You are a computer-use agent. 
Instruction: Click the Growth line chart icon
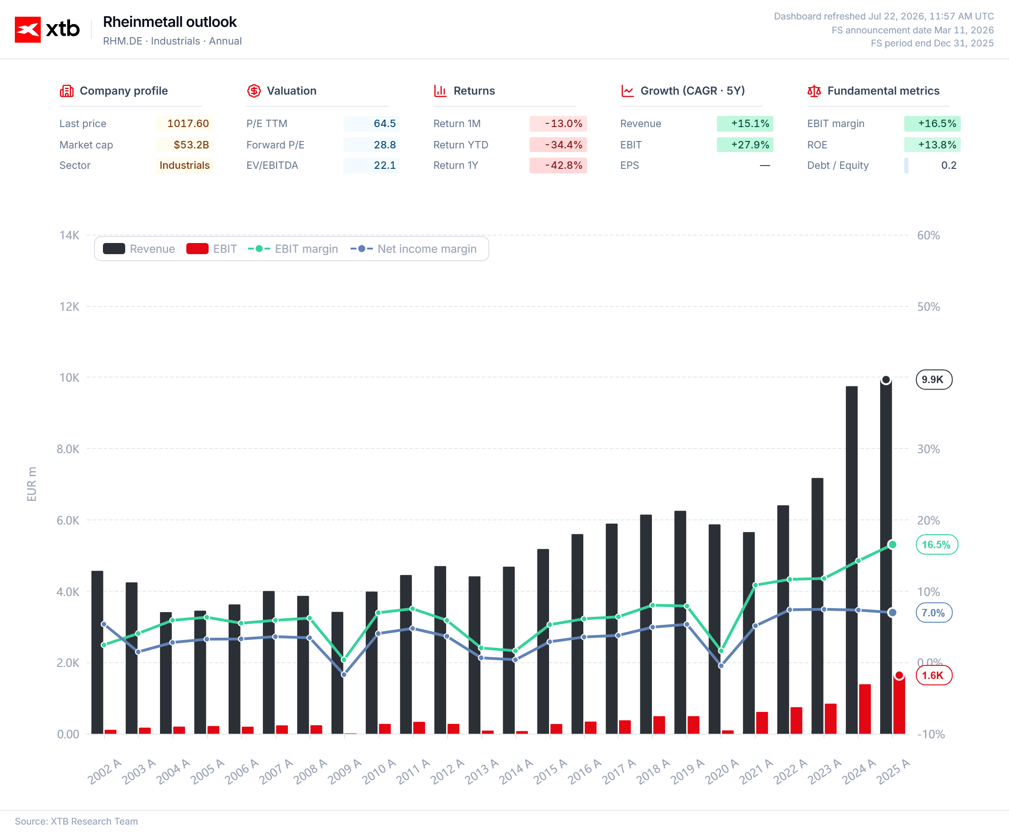tap(627, 90)
